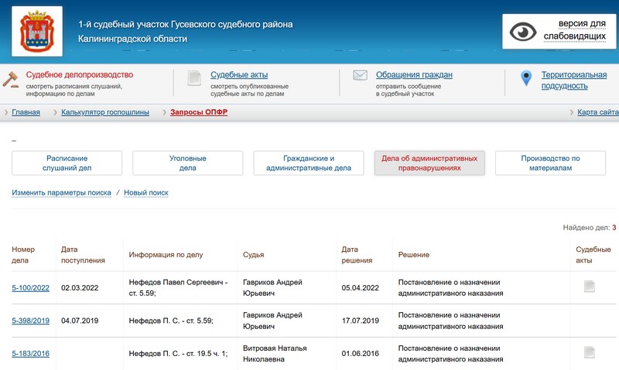Switch to Гражданские и административные дела tab

pos(308,163)
